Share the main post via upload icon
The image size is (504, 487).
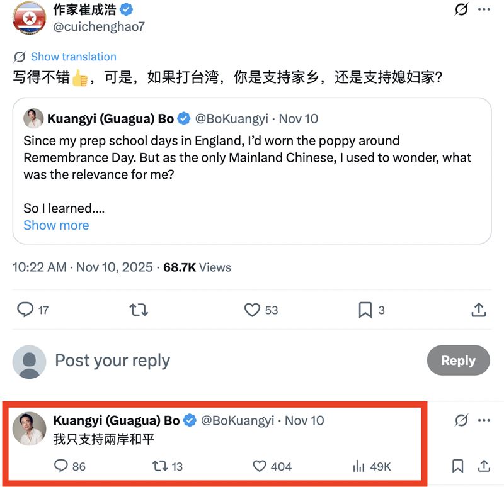(x=479, y=310)
